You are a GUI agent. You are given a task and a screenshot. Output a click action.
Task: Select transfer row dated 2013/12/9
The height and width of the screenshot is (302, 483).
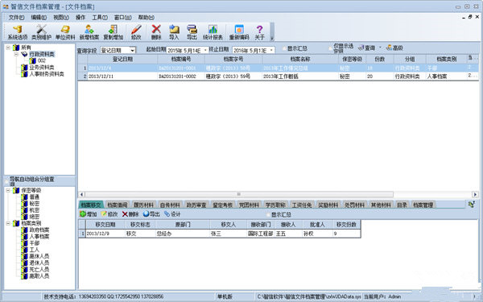(x=220, y=234)
